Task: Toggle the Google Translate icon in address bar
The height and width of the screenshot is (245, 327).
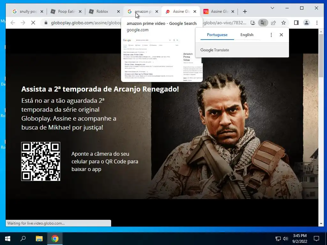Action: coord(263,23)
